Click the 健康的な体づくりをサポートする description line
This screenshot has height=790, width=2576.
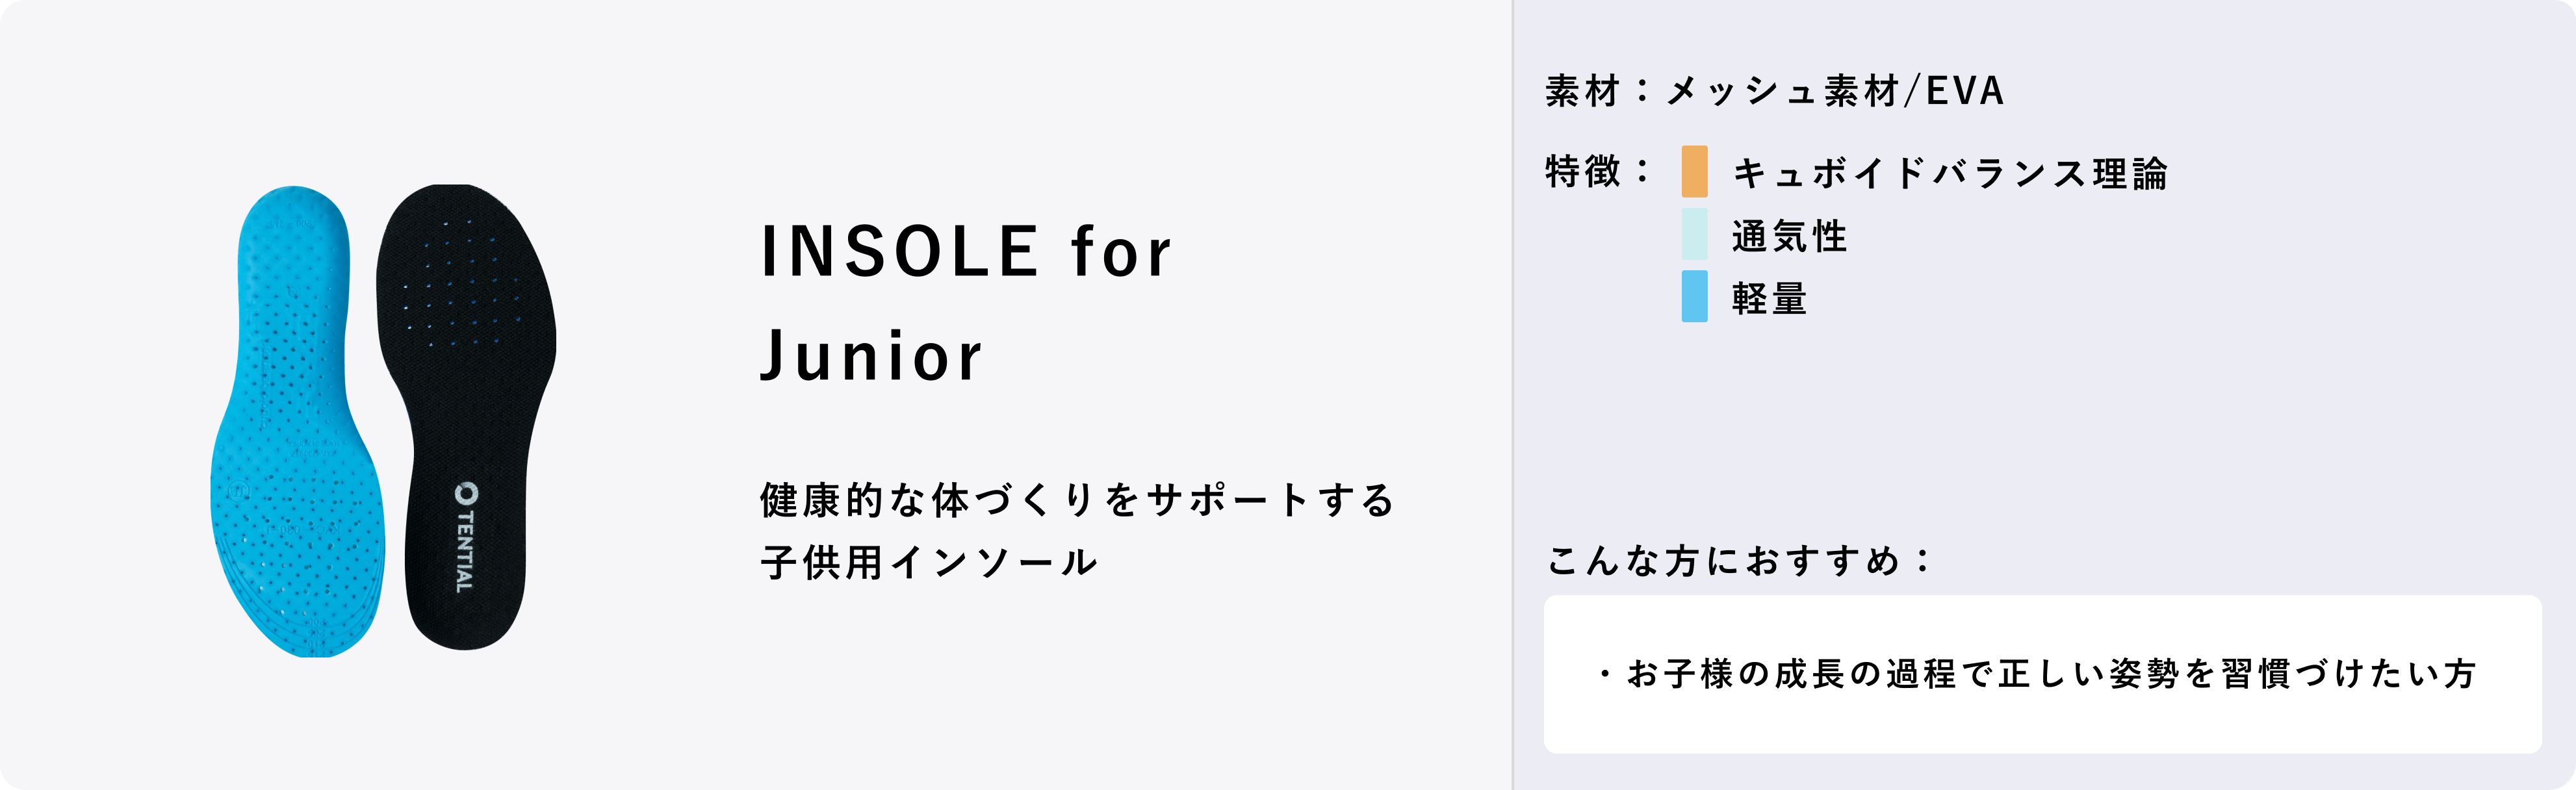[x=1077, y=500]
